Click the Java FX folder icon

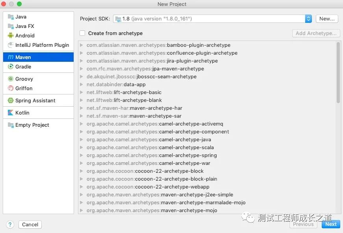coord(11,26)
